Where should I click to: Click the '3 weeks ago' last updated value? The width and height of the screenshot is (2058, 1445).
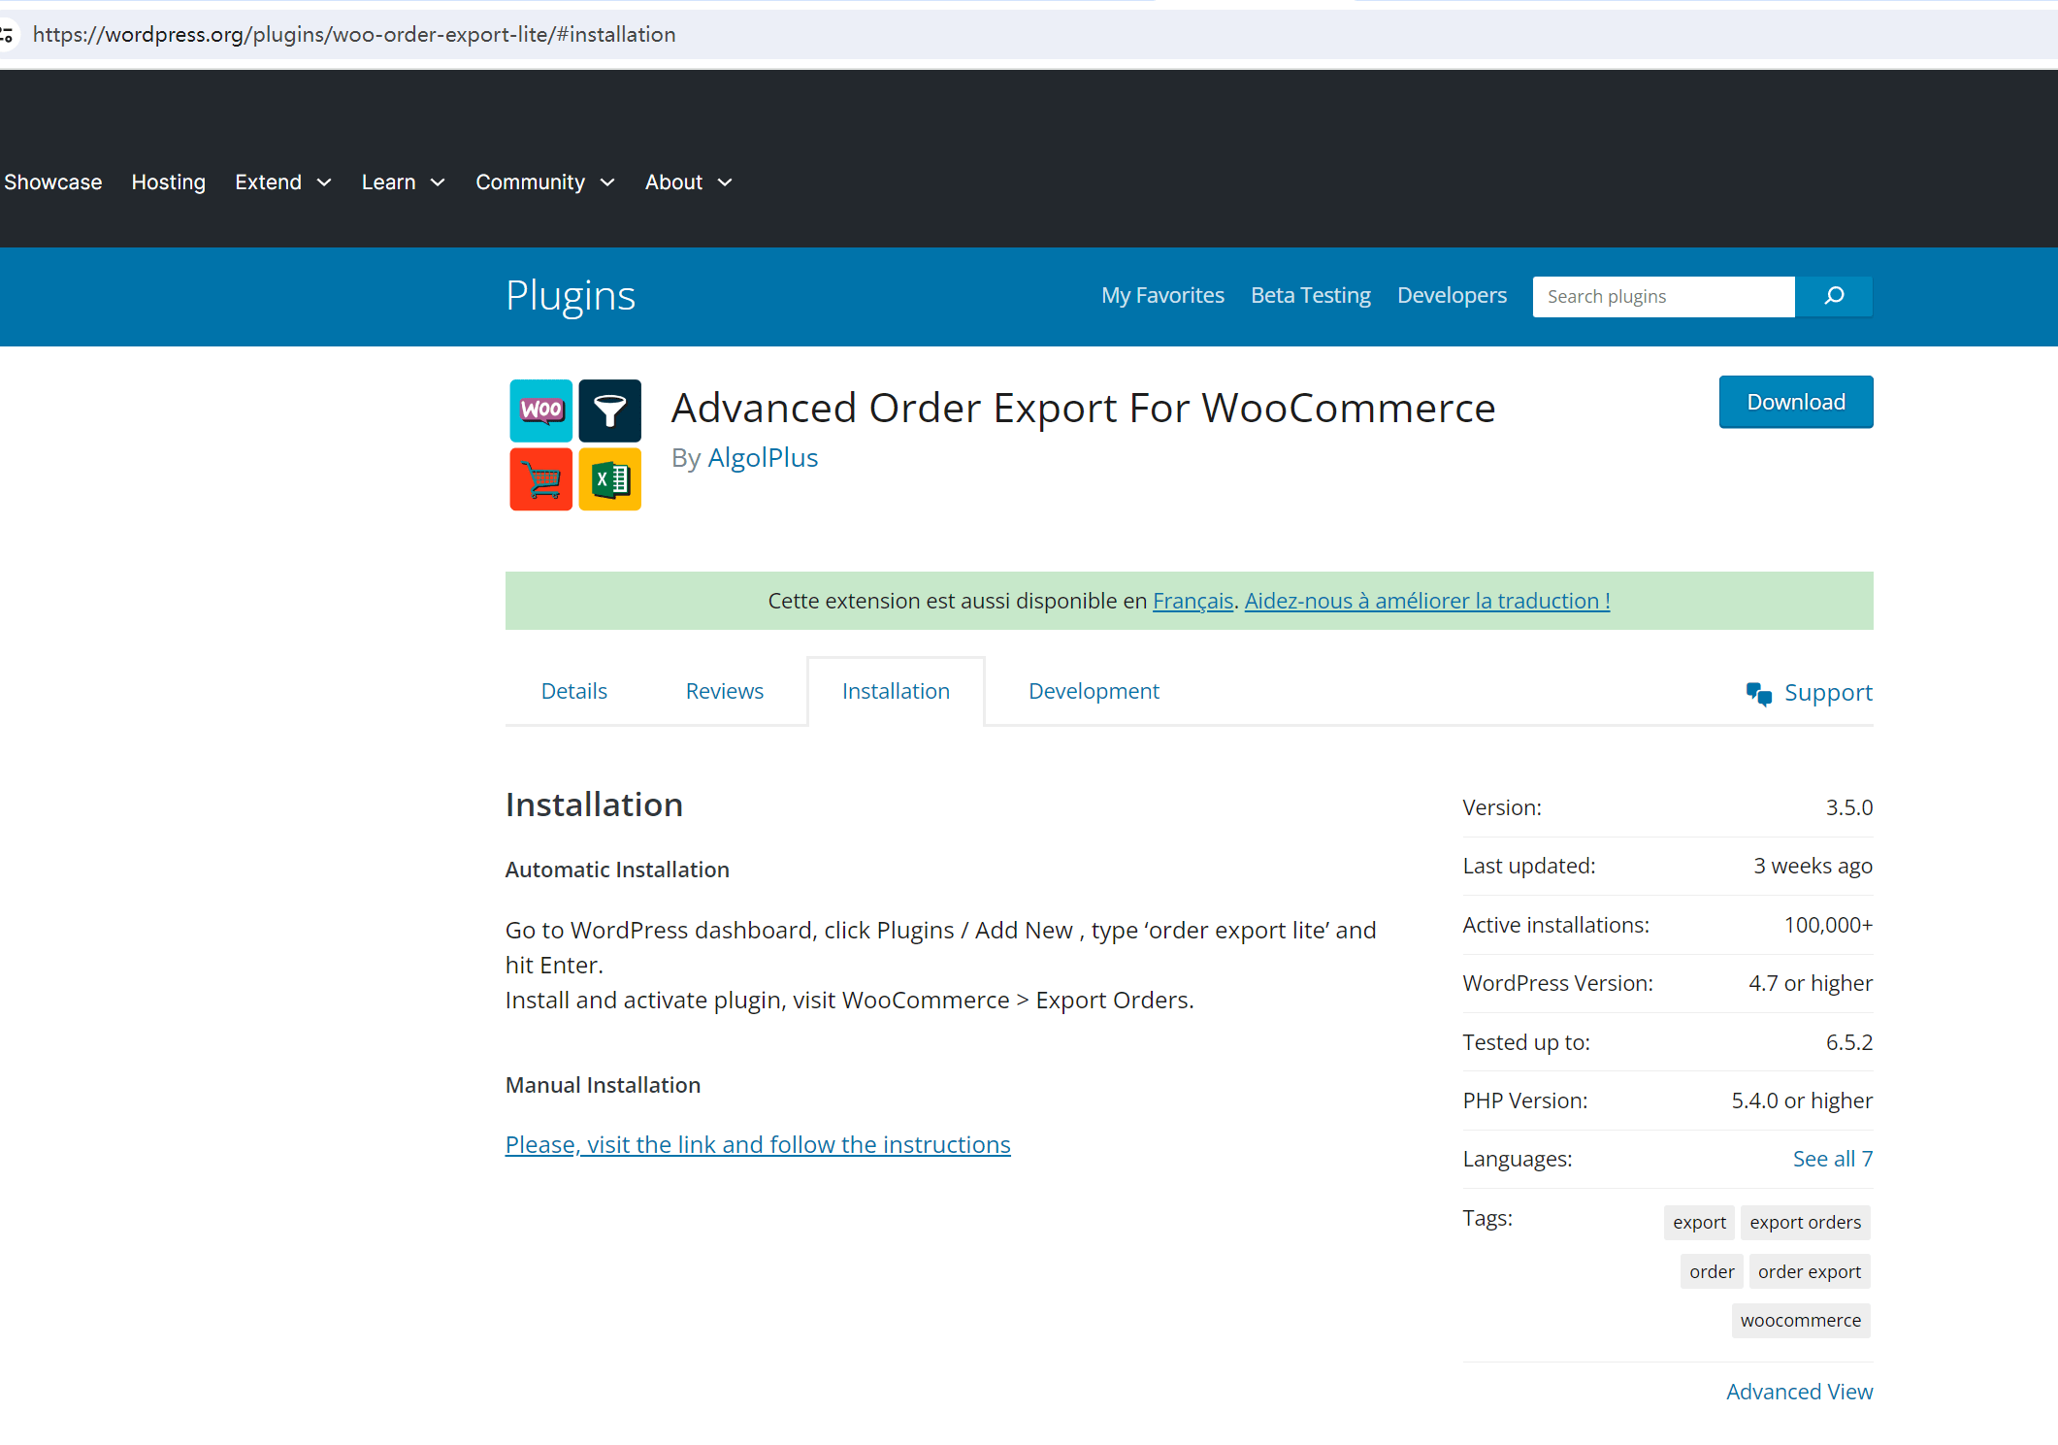pos(1813,866)
